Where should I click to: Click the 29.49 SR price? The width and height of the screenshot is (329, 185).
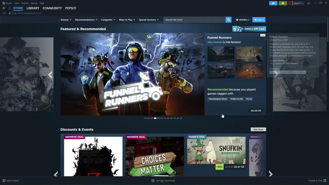coord(256,111)
